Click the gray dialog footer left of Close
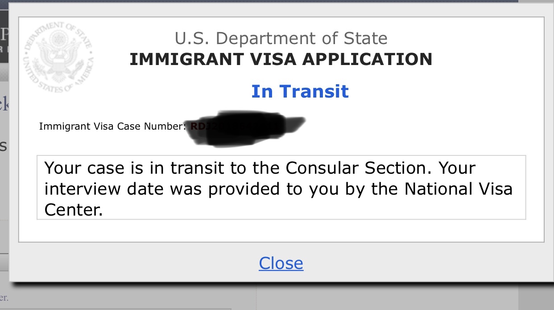Screen dimensions: 554x310 pos(134,263)
